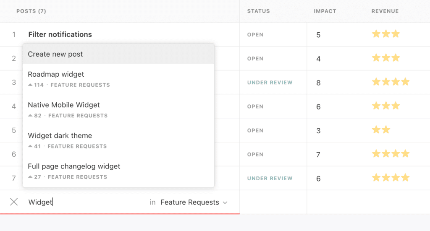Click the star rating in row 1

coord(385,34)
